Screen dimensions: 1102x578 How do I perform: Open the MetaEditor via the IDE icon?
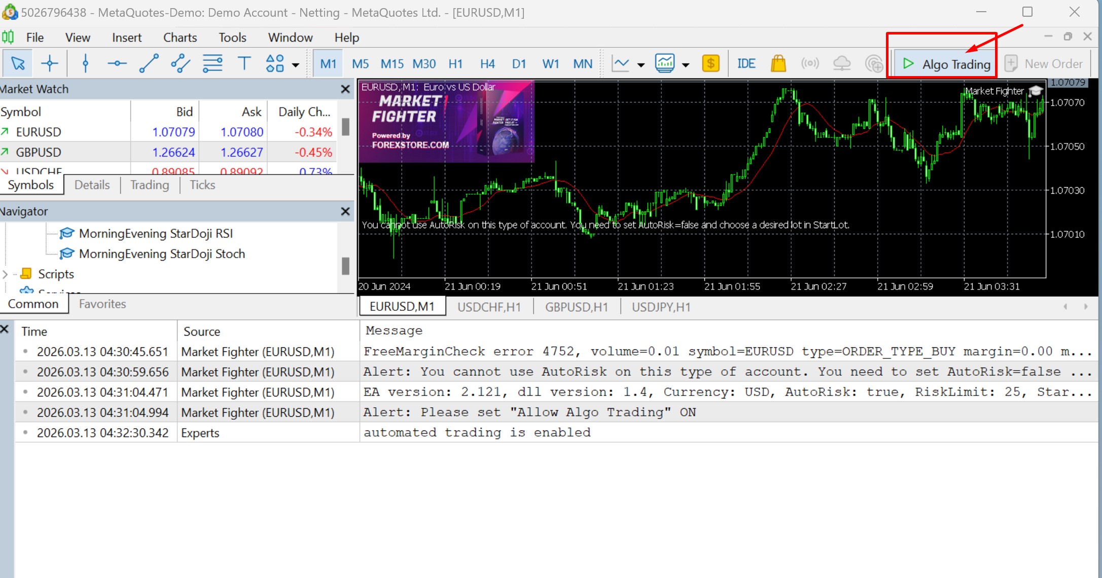coord(745,63)
